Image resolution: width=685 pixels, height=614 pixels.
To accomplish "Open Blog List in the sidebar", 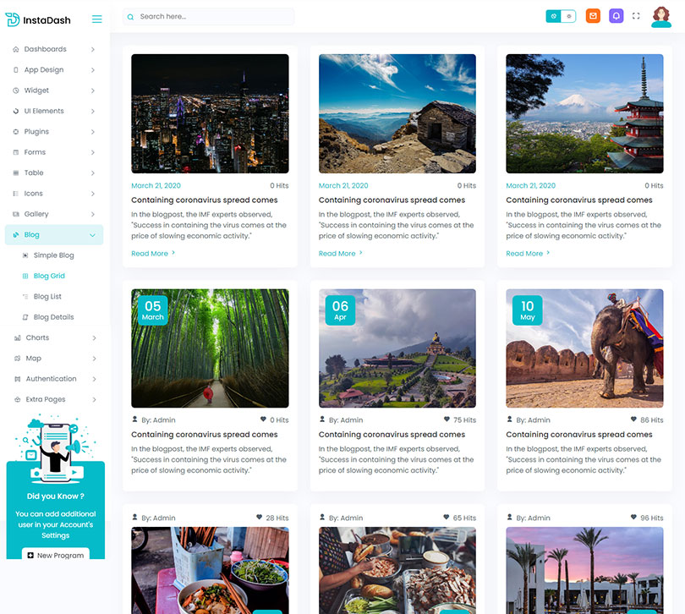I will pyautogui.click(x=47, y=297).
